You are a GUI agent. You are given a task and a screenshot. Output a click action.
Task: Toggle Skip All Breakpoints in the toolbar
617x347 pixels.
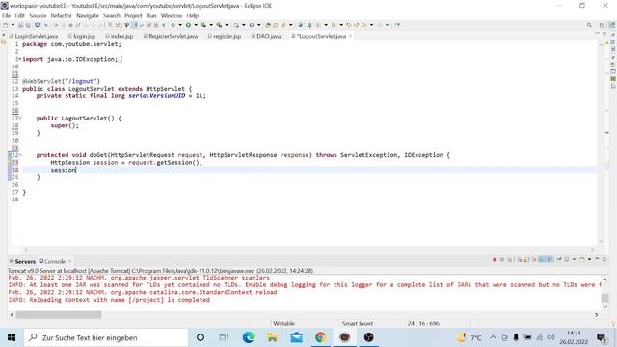(x=46, y=25)
